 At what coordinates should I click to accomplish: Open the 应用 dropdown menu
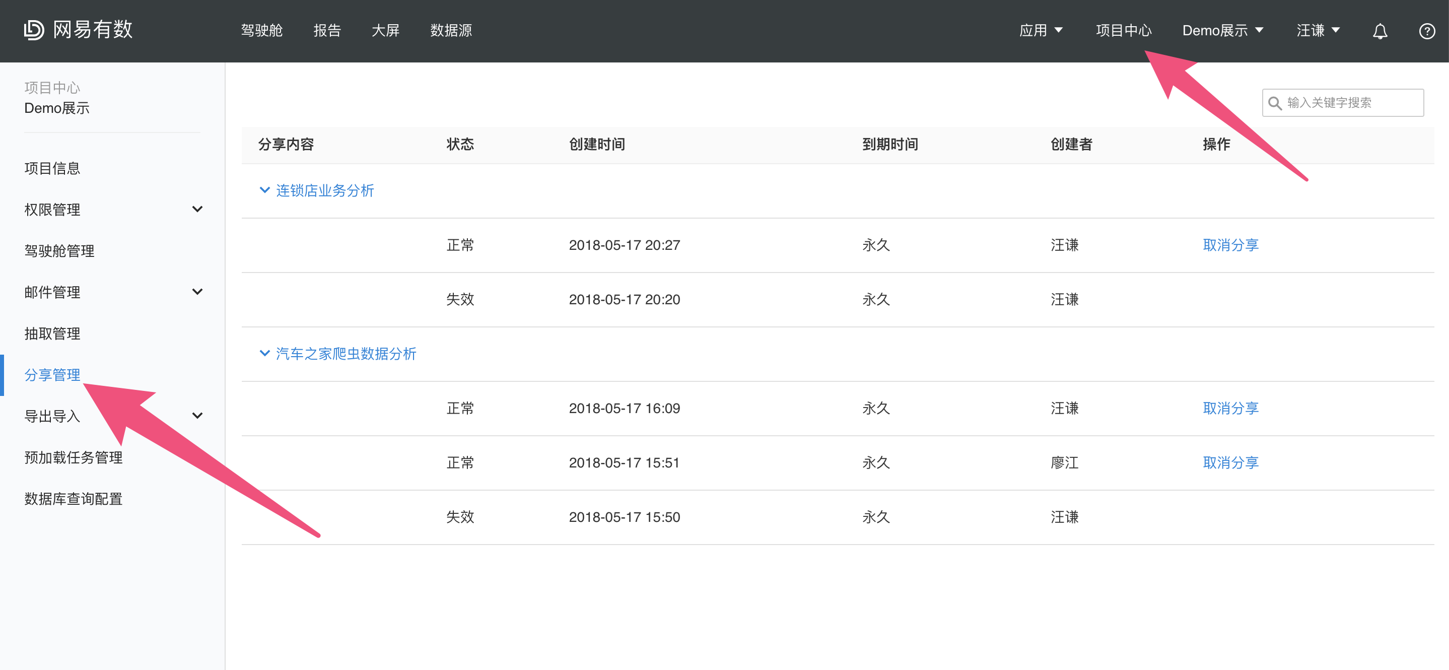click(x=1041, y=30)
